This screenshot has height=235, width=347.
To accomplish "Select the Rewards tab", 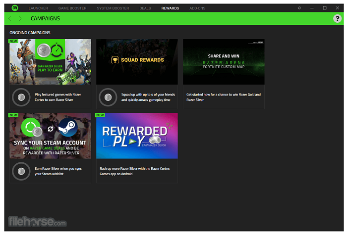I will pos(170,8).
